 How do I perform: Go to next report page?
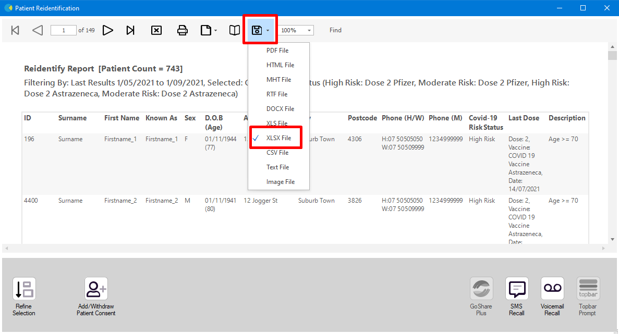tap(108, 30)
